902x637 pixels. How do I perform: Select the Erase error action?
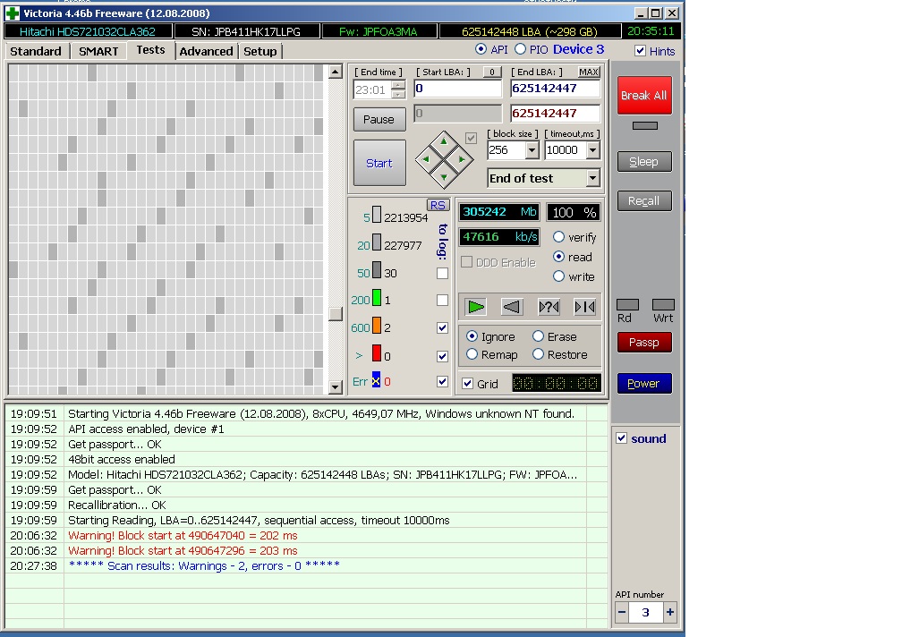538,335
